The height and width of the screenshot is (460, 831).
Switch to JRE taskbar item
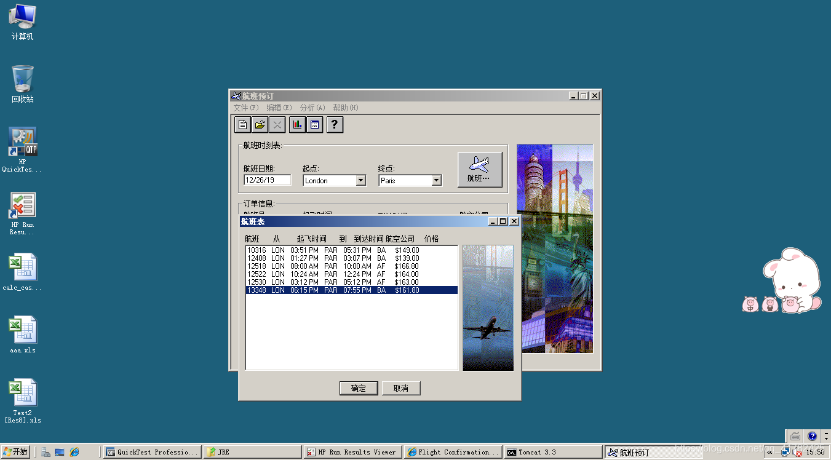[x=253, y=452]
